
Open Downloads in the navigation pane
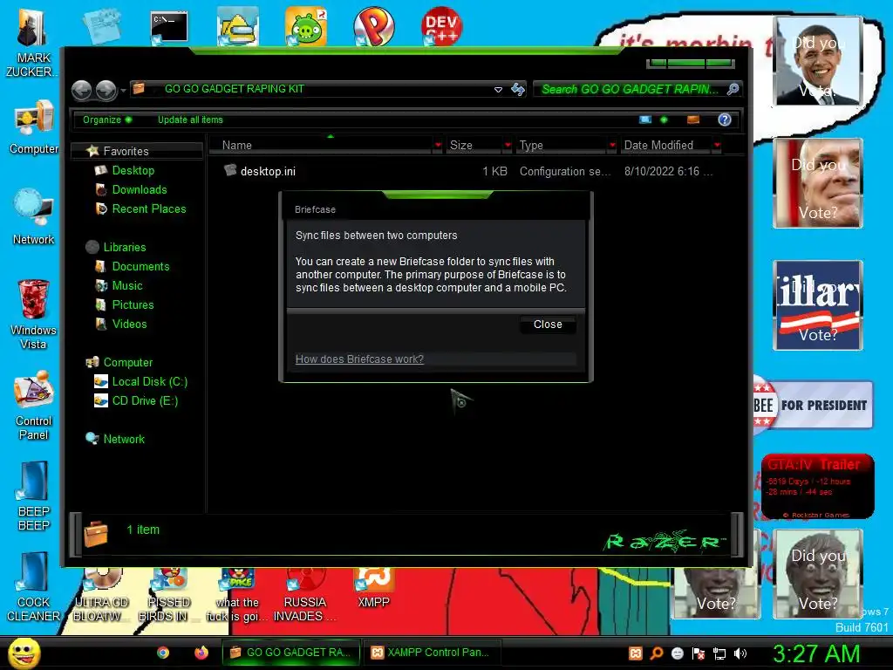[x=139, y=189]
